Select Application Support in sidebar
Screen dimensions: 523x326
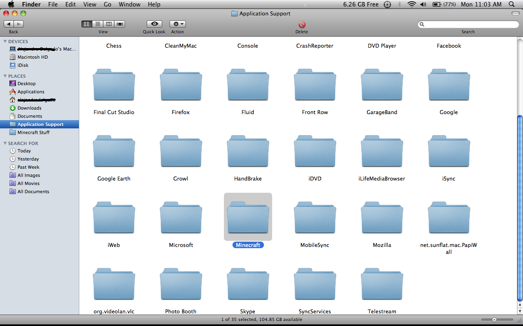pyautogui.click(x=40, y=124)
